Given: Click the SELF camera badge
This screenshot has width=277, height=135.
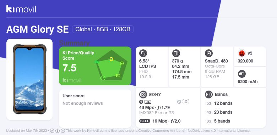Looking at the screenshot, I should (x=145, y=121).
